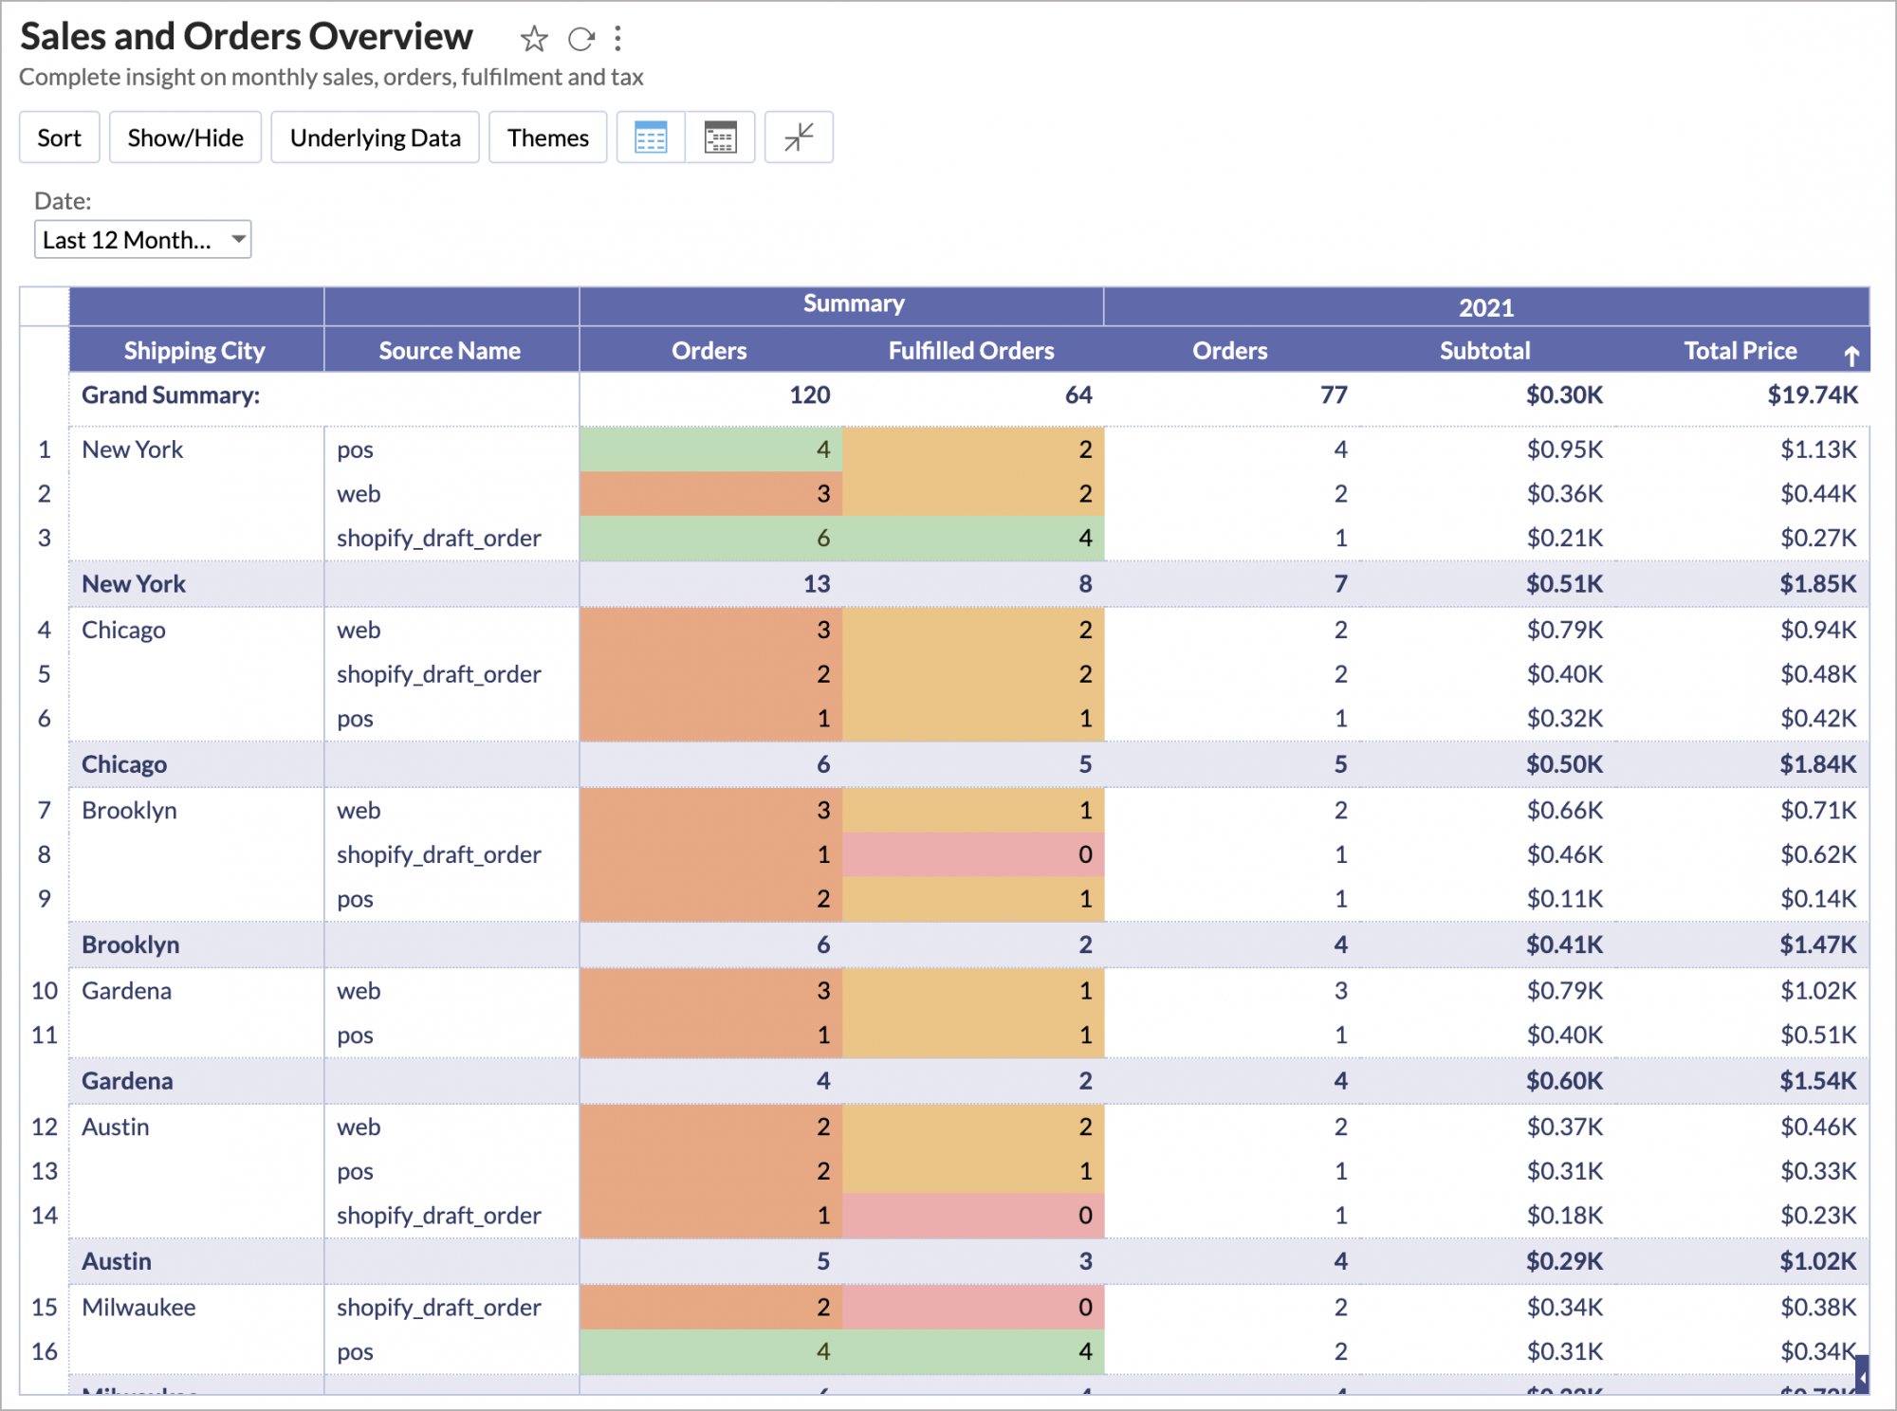The image size is (1897, 1411).
Task: Select the Fulfilled Orders column header
Action: click(970, 351)
